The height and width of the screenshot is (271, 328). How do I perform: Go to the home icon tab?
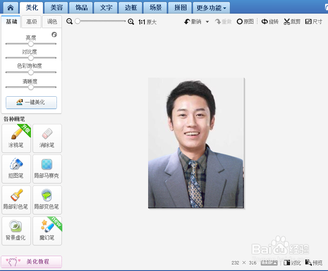[10, 8]
